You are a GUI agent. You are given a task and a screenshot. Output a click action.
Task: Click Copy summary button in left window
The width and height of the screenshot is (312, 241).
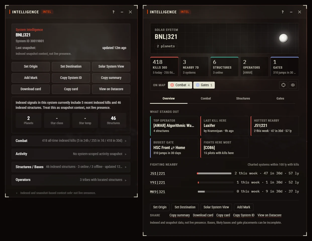[x=111, y=78]
